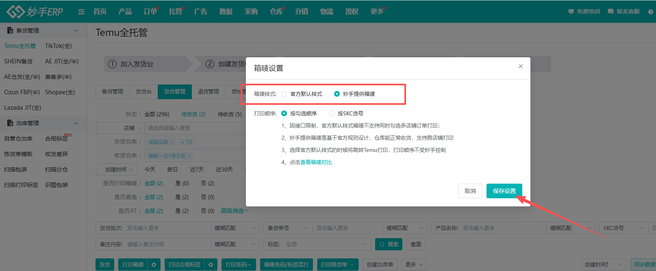This screenshot has height=271, width=656.
Task: Click the 妙手ERP logo
Action: [35, 11]
